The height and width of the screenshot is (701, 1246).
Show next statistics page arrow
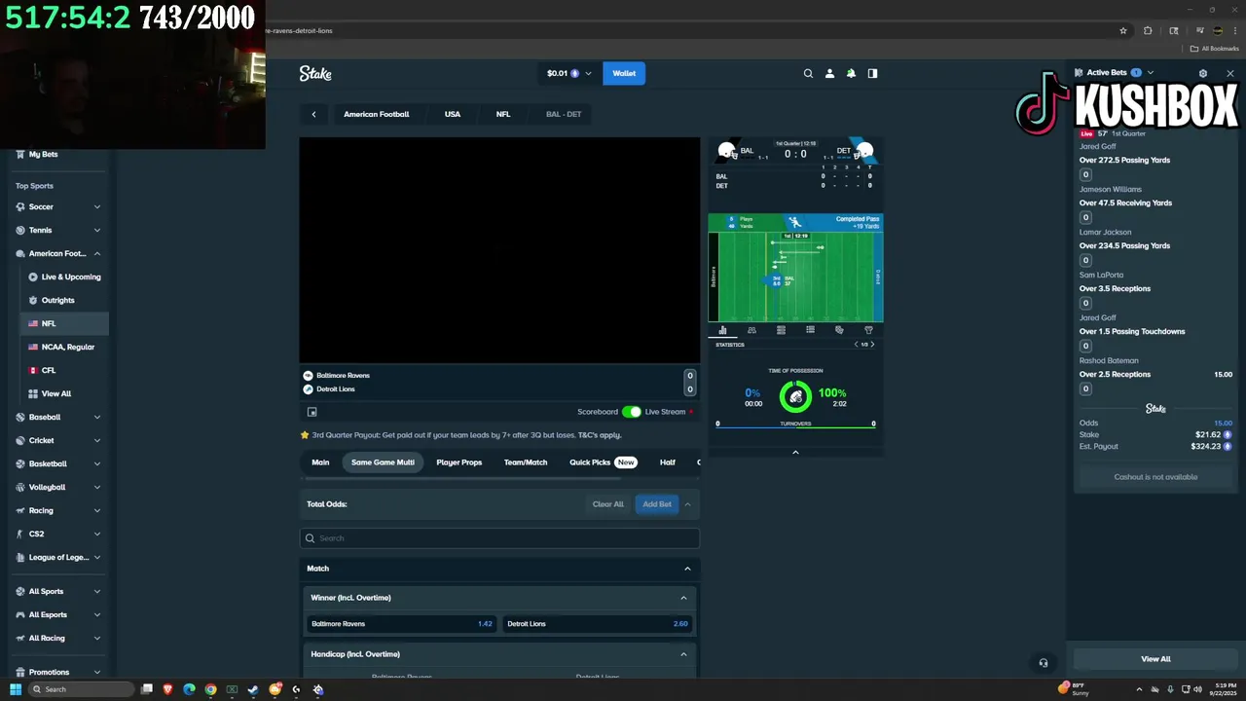[x=872, y=345]
